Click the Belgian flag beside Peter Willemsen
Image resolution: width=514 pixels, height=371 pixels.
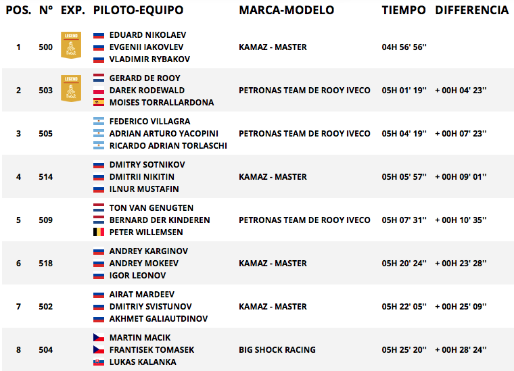point(99,232)
